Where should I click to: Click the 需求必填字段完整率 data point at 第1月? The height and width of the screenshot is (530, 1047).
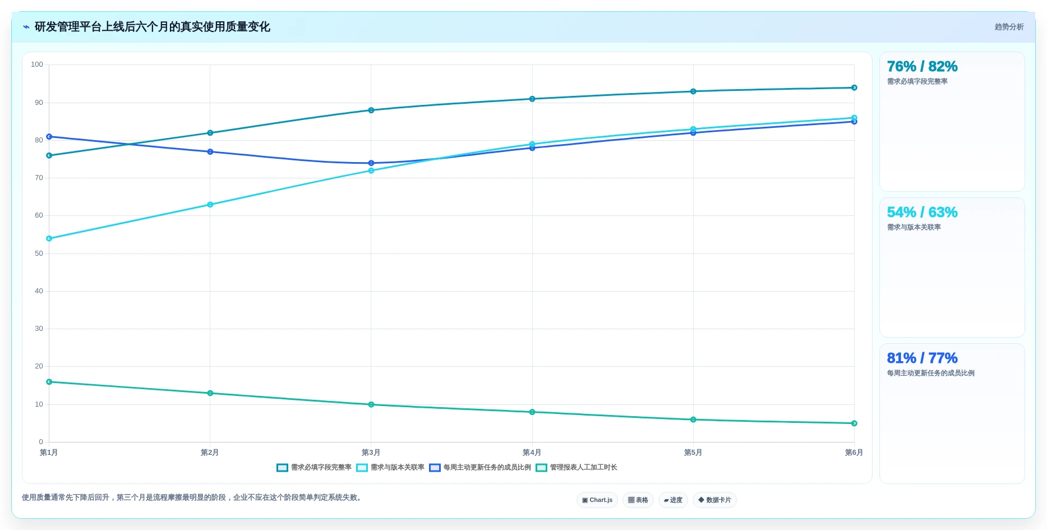coord(49,155)
